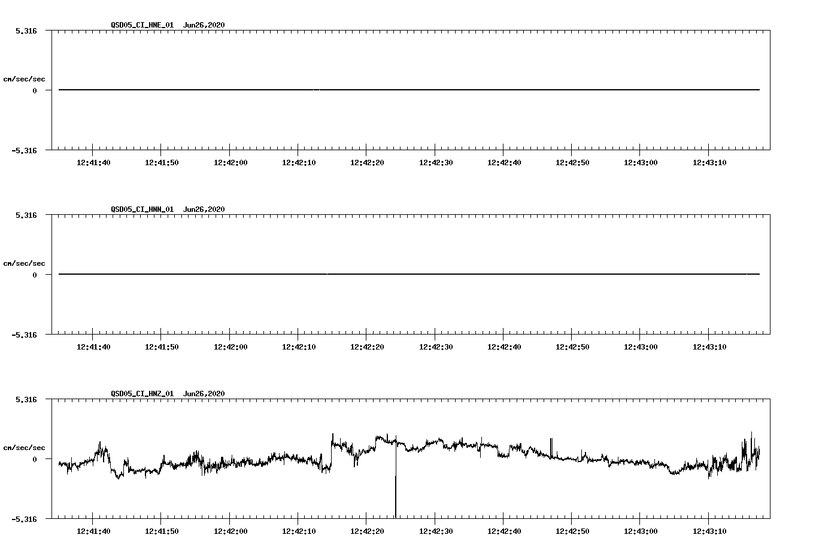Click the cm/sec/sec unit label on HNN plot
The image size is (813, 553).
(x=24, y=263)
